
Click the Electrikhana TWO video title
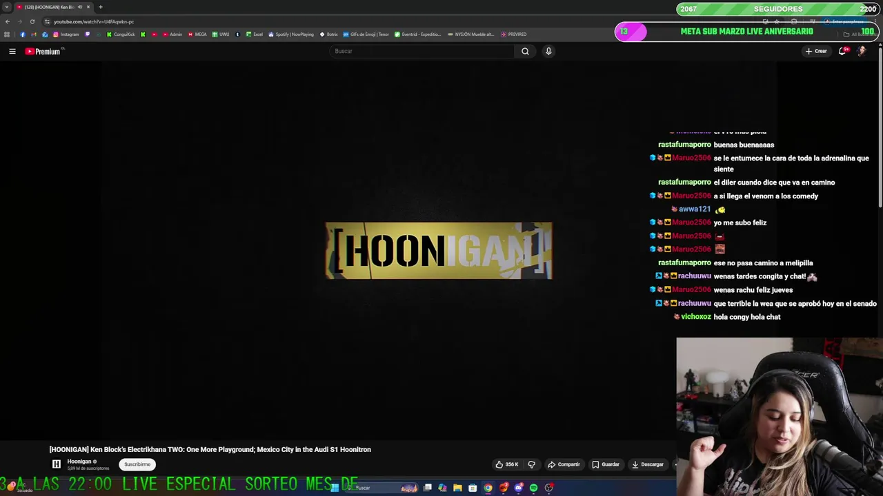tap(210, 450)
